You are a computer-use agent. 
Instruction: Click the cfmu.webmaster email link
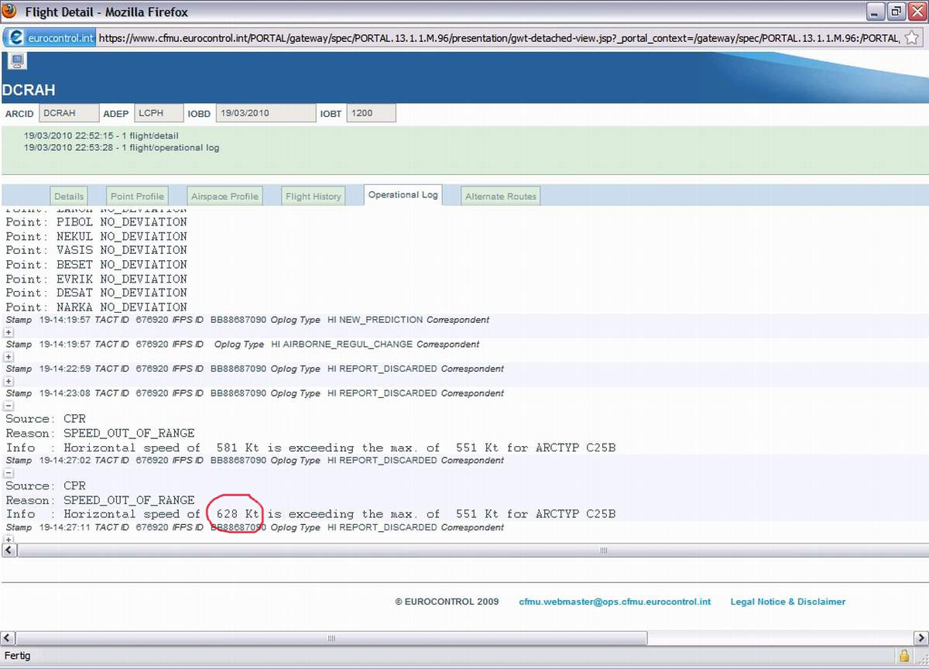tap(614, 602)
